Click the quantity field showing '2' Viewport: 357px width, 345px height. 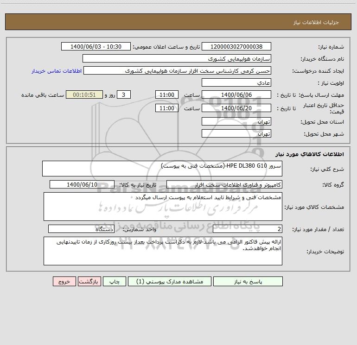tap(248, 229)
